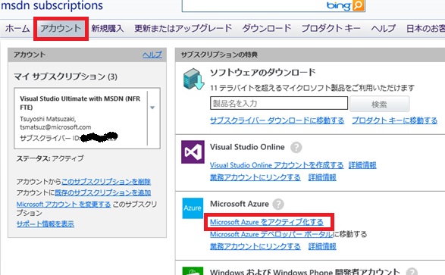The width and height of the screenshot is (445, 275).
Task: Click the blue Azure tile icon
Action: click(193, 208)
